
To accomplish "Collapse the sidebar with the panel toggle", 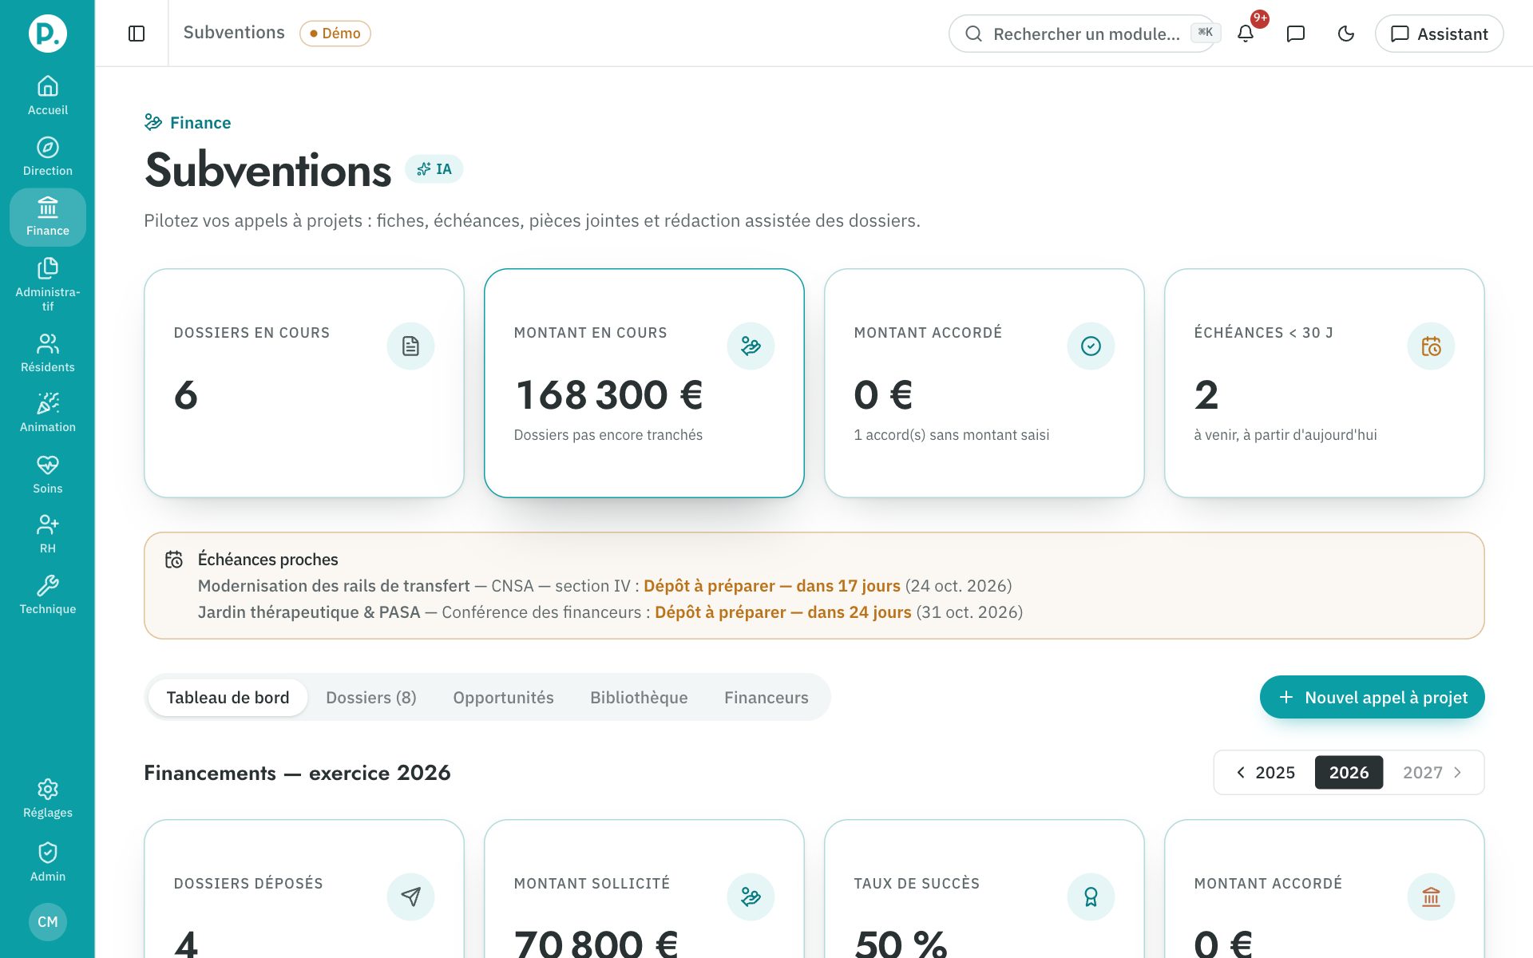I will tap(137, 34).
